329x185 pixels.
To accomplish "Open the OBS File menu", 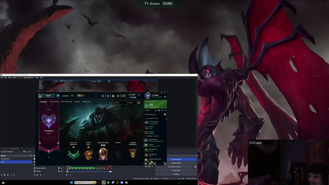I will pos(2,78).
